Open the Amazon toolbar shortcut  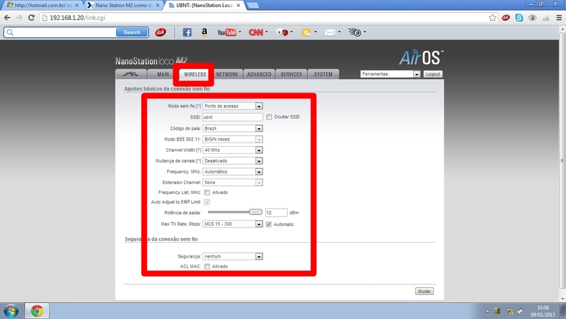point(204,32)
